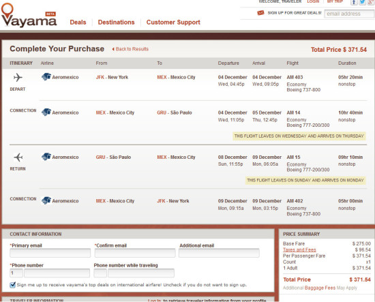This screenshot has width=375, height=302.
Task: Open the Deals menu
Action: pyautogui.click(x=78, y=22)
